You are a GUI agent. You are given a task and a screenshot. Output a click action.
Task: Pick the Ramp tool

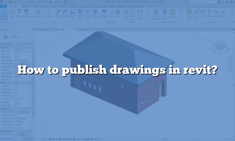(112, 13)
